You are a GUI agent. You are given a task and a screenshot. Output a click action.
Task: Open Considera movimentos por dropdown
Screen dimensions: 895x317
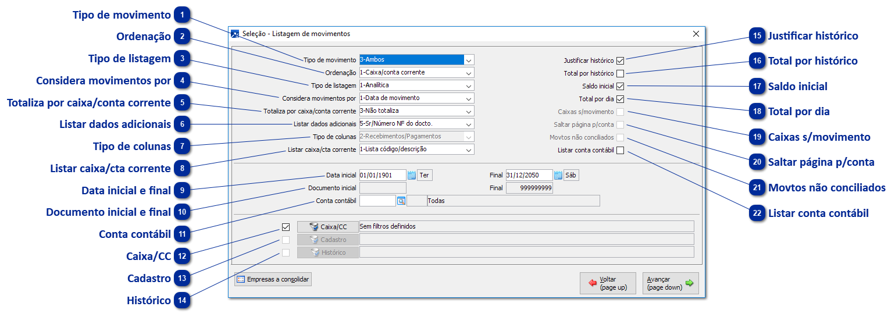click(469, 98)
